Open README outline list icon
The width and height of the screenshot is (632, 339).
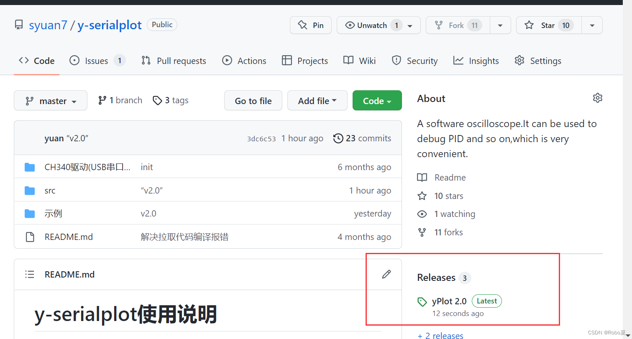tap(30, 275)
